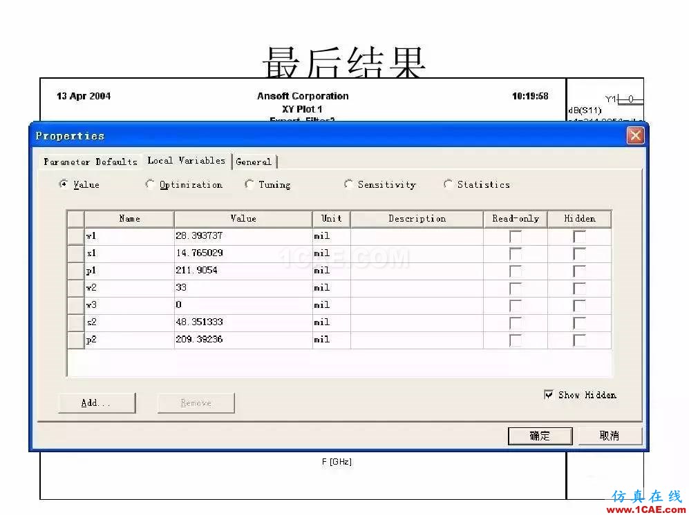Select the Value radio button
This screenshot has height=515, width=689.
[x=64, y=184]
